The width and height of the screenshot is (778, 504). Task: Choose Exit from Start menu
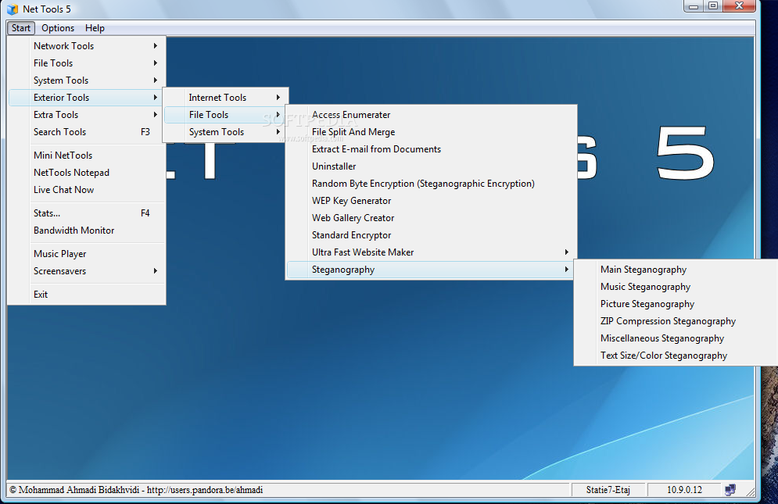click(87, 295)
